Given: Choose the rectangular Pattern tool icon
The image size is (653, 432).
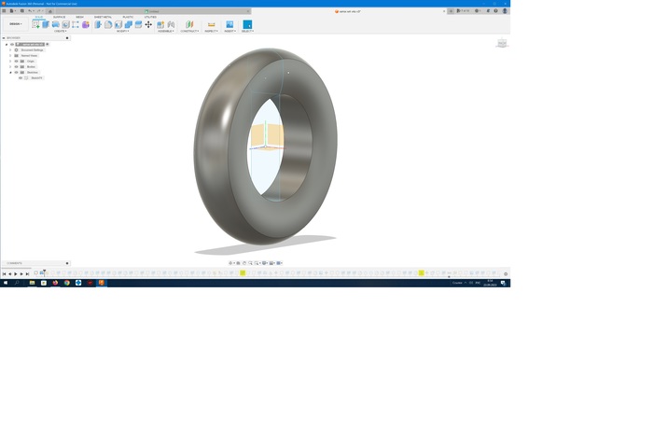Looking at the screenshot, I should (x=76, y=24).
